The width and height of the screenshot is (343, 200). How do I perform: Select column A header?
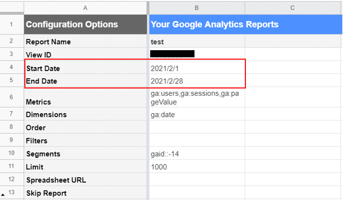(x=85, y=7)
